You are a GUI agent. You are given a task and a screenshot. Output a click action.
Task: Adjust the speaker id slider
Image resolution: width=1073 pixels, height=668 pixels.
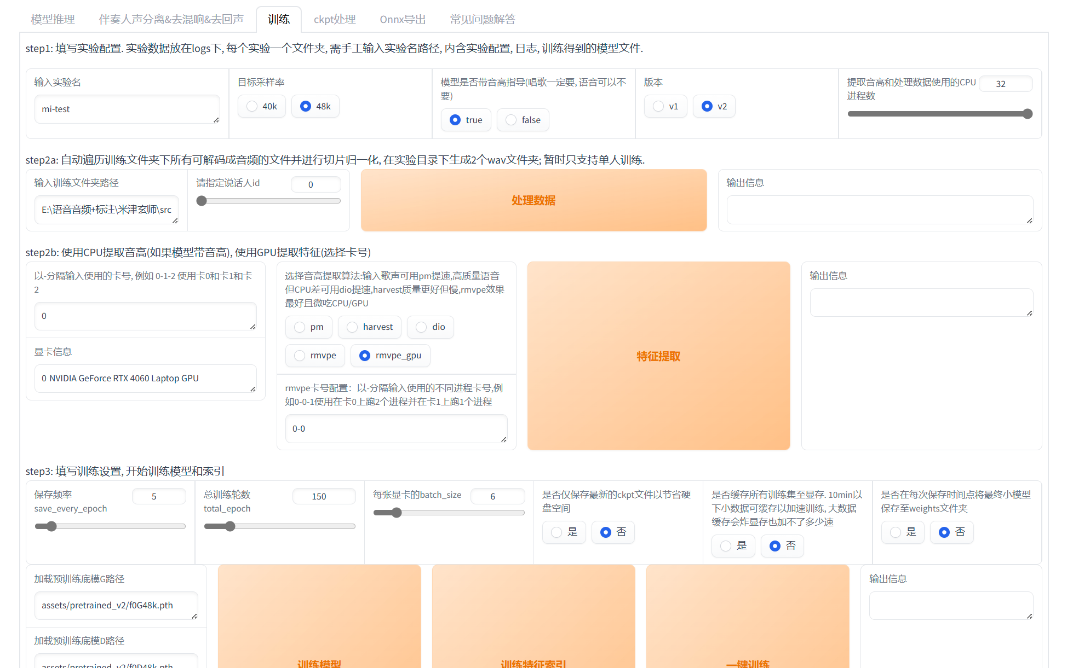[x=268, y=201]
